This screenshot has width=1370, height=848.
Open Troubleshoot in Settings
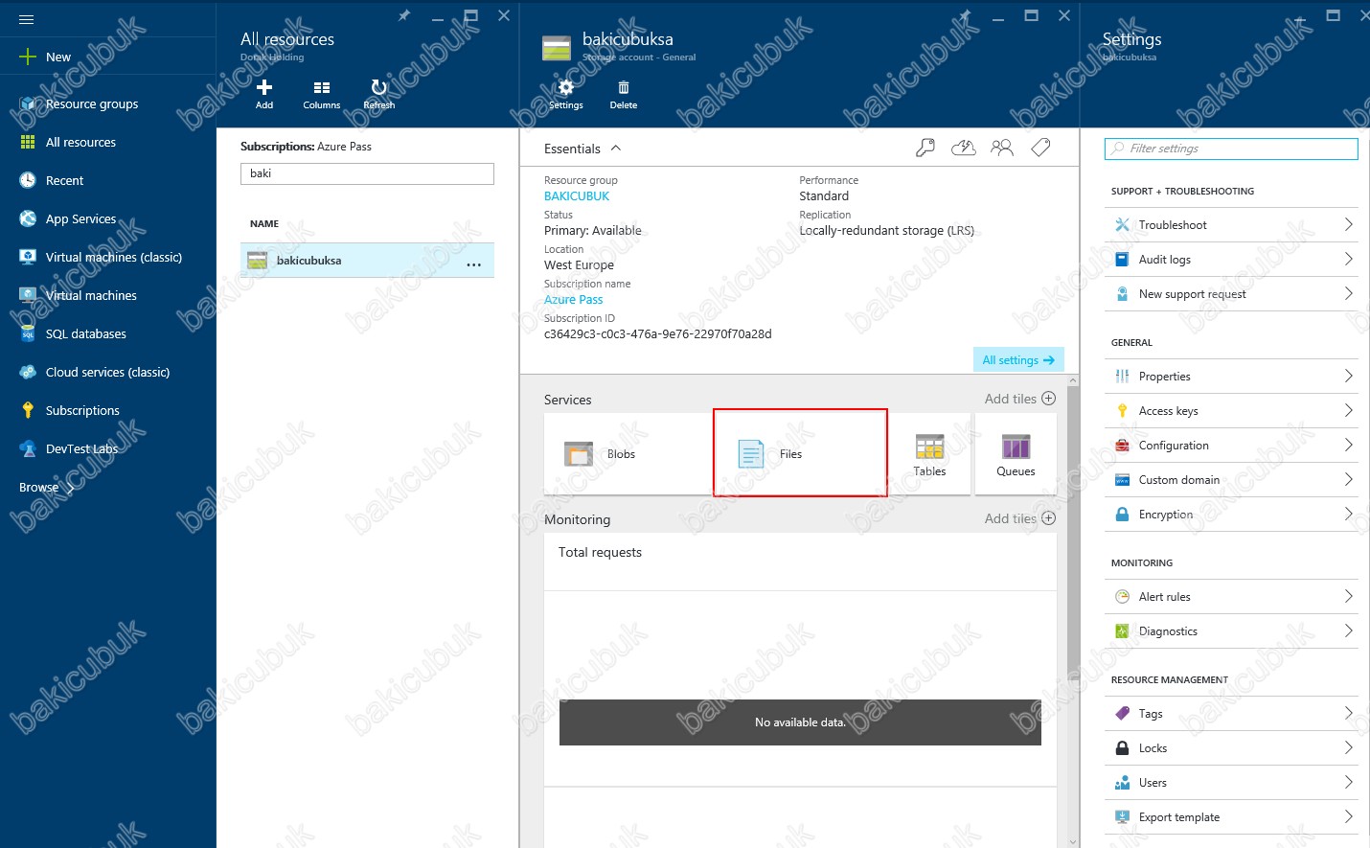click(x=1231, y=225)
